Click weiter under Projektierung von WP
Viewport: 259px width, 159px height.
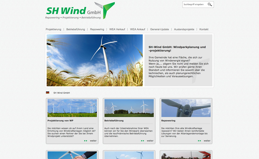[93, 141]
